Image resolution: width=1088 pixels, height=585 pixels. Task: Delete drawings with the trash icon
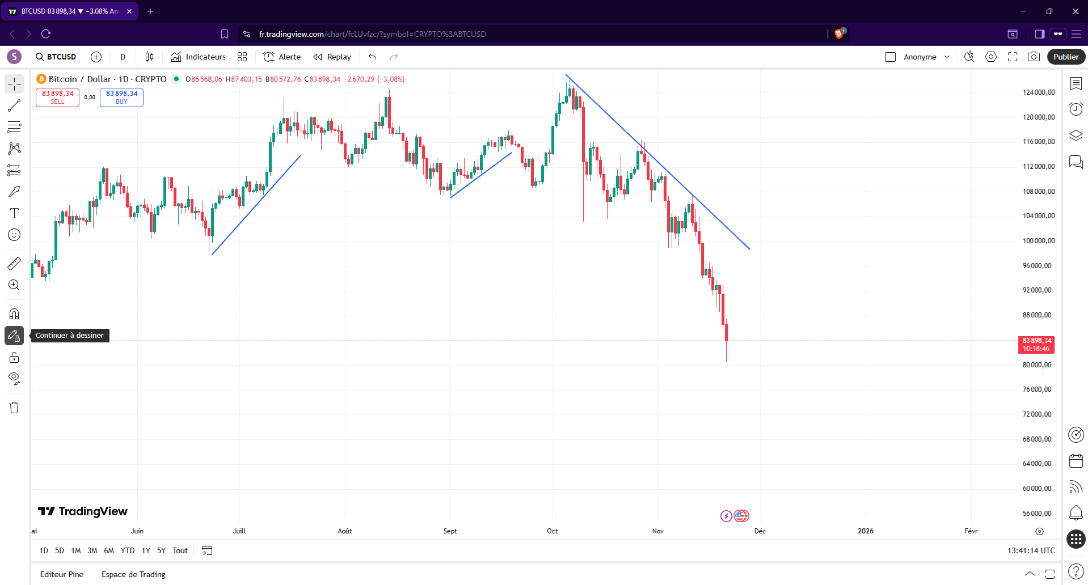click(14, 407)
